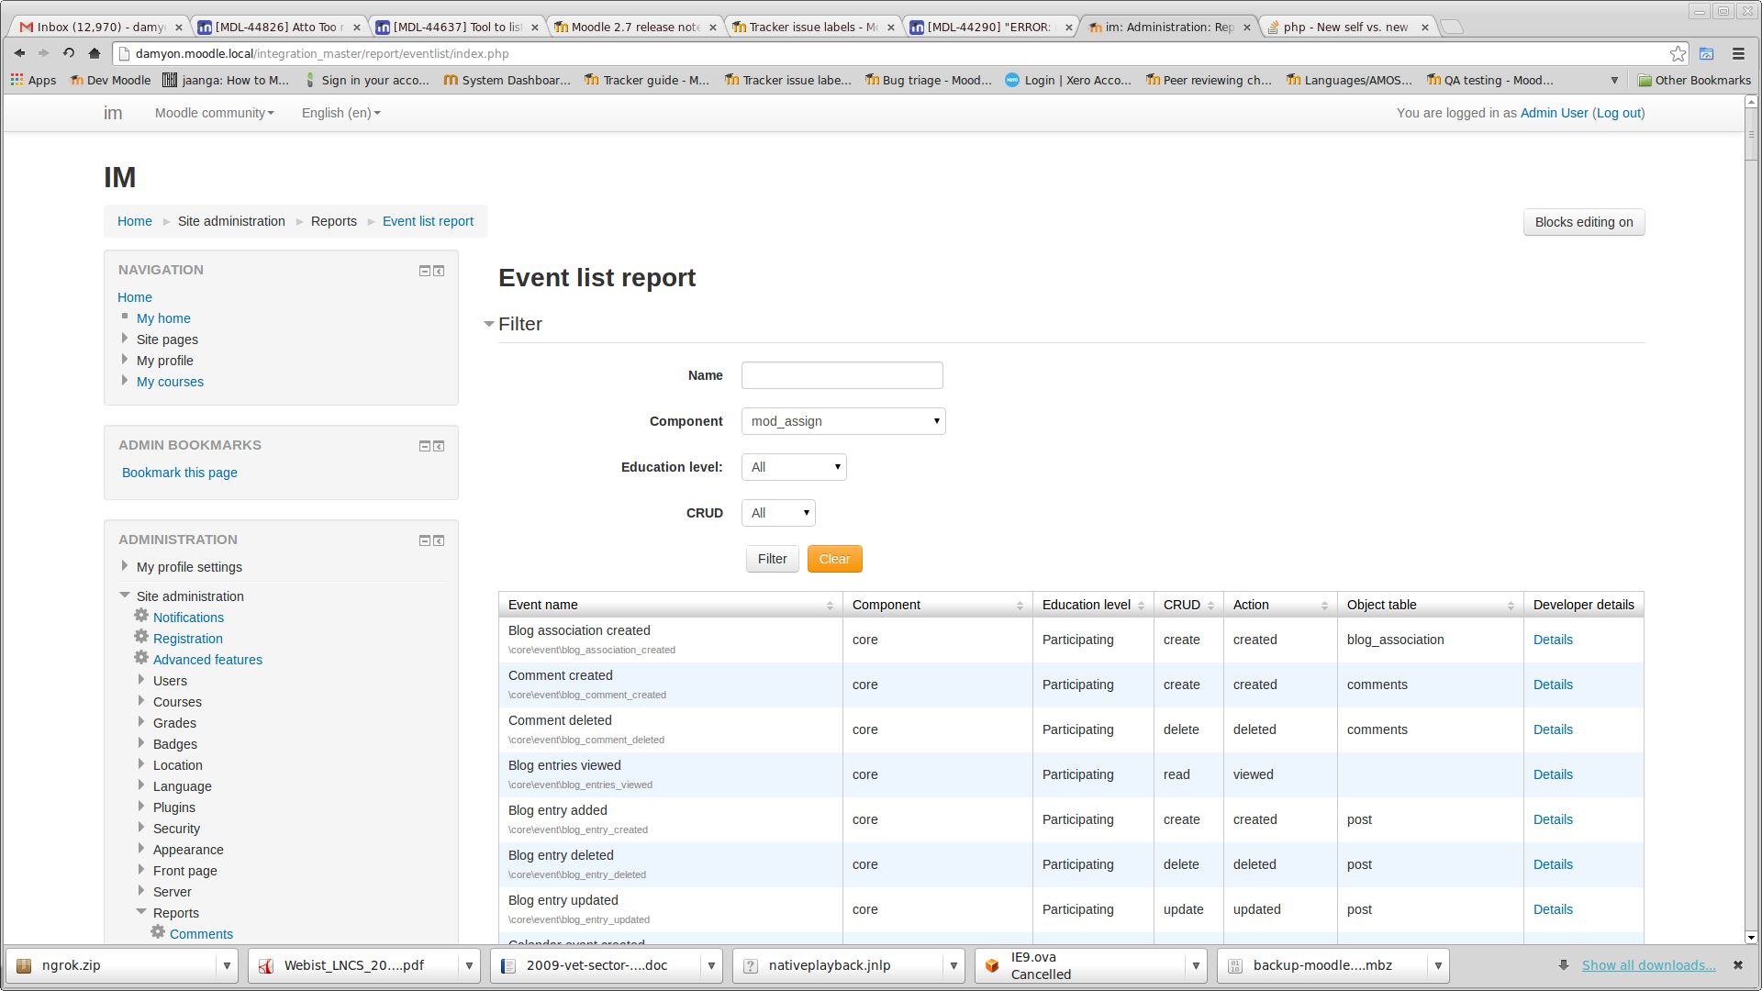Sort table by Action arrows

(x=1324, y=606)
